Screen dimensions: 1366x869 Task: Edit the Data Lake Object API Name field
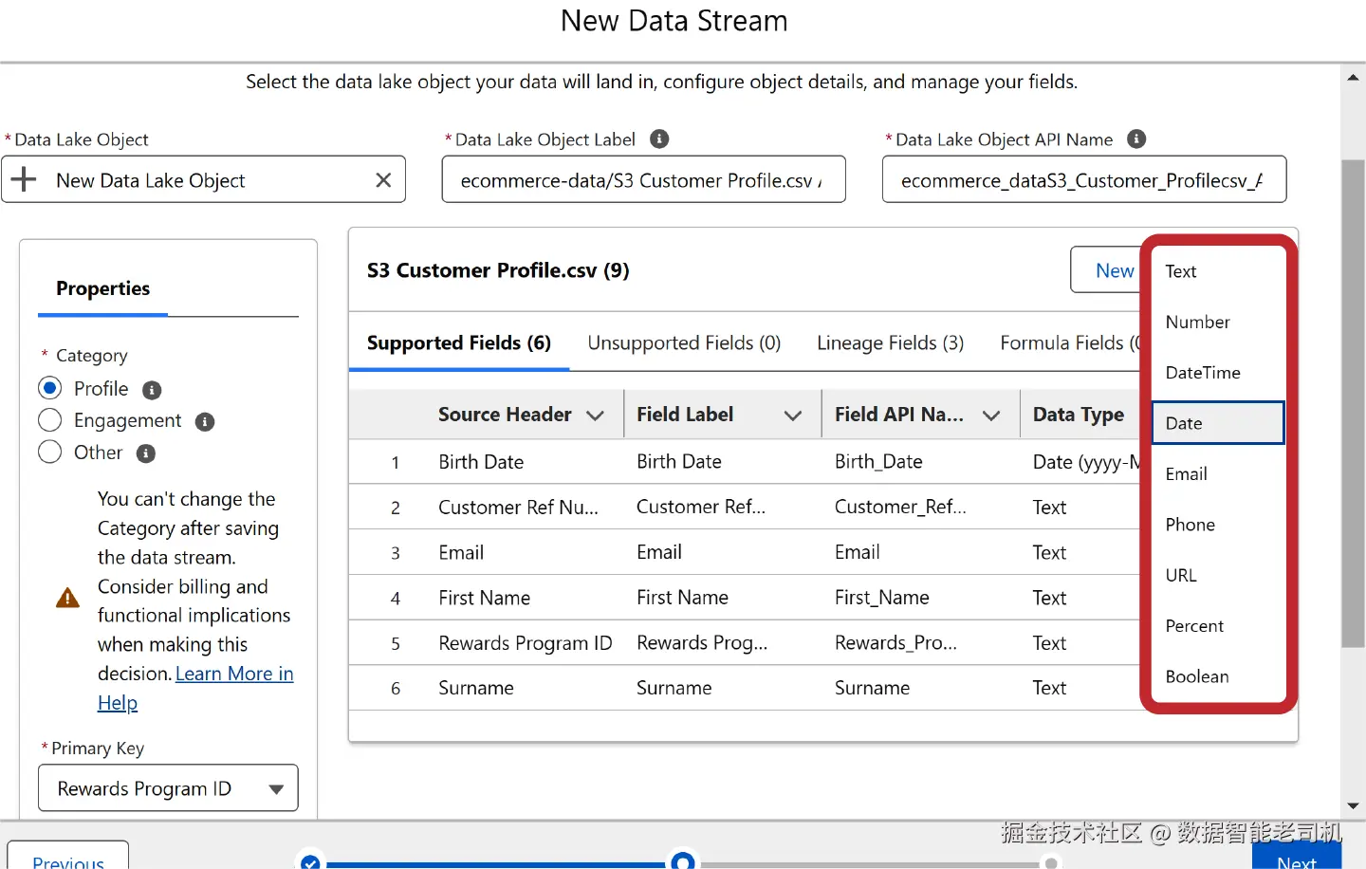click(1084, 179)
